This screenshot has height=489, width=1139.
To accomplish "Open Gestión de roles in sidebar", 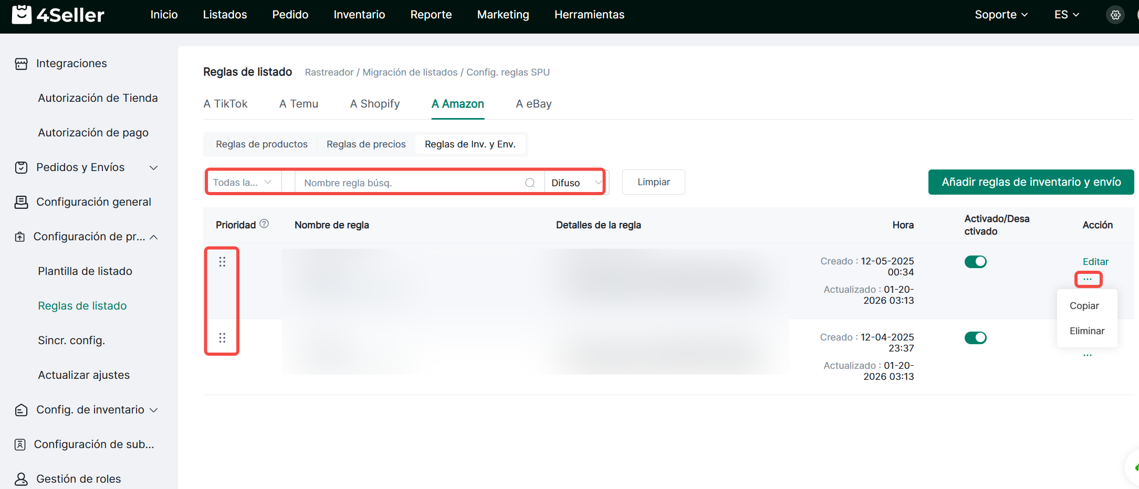I will [78, 479].
